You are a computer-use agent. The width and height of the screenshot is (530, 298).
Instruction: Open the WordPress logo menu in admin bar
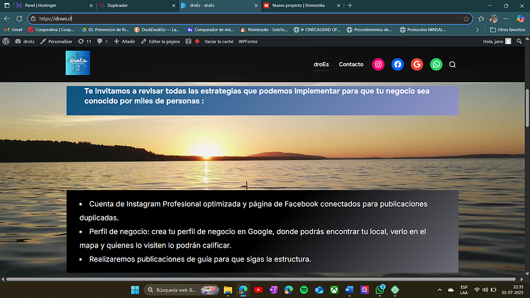tap(6, 41)
